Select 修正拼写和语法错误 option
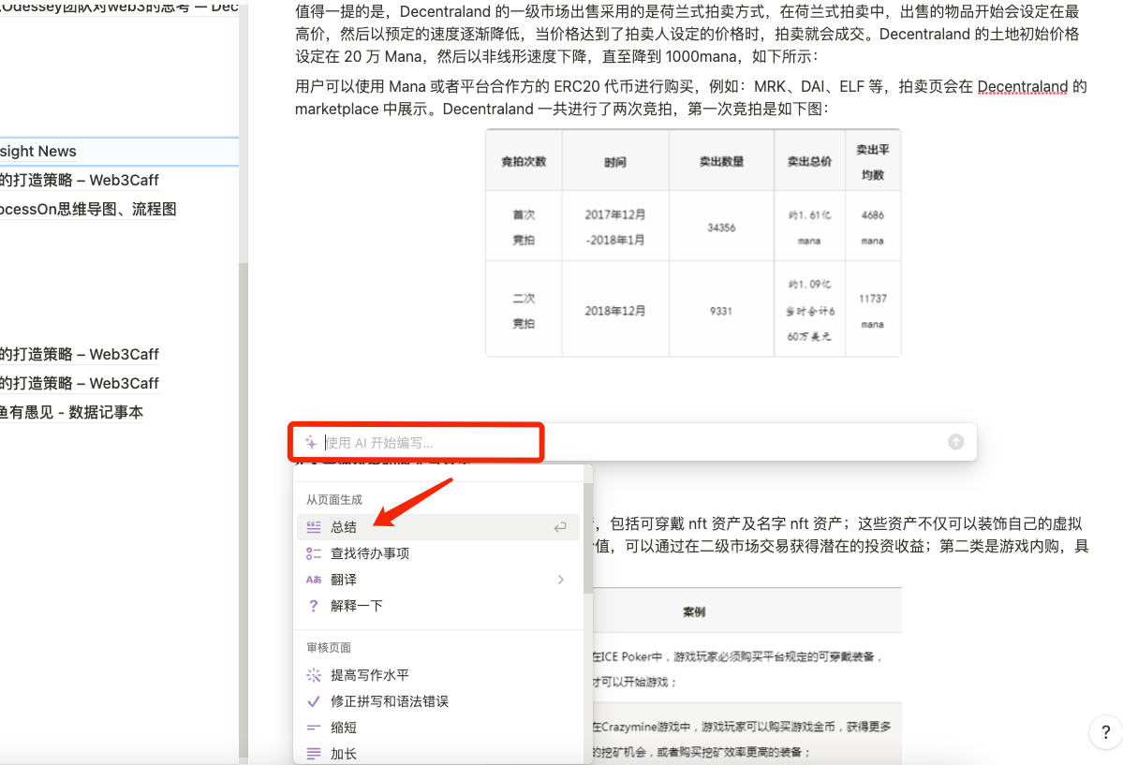Image resolution: width=1123 pixels, height=765 pixels. pos(437,701)
